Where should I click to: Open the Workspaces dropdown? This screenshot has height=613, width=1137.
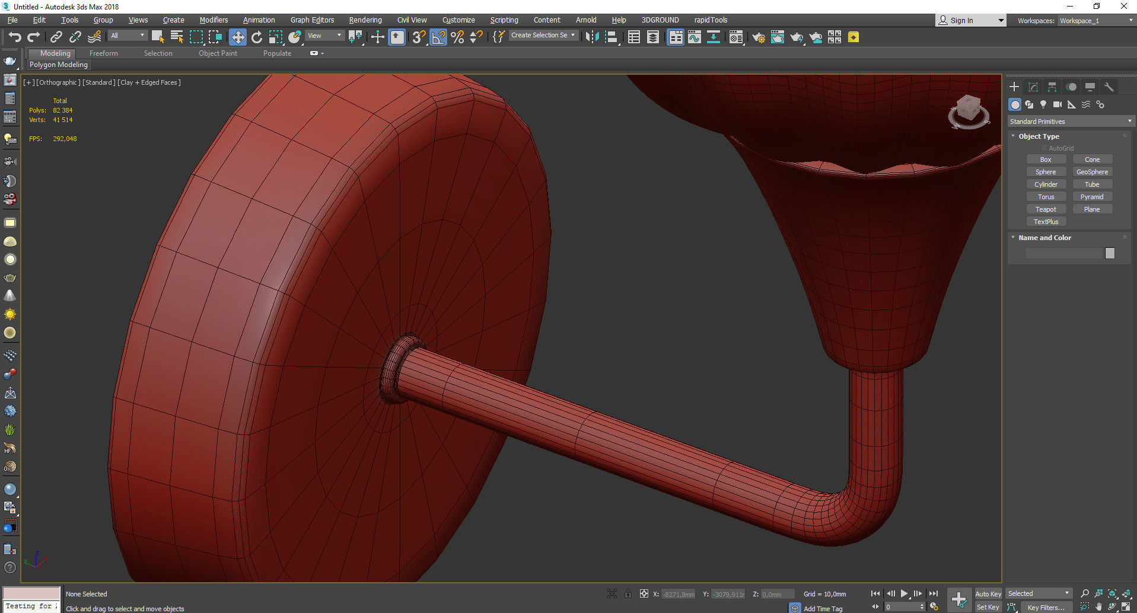pyautogui.click(x=1096, y=21)
